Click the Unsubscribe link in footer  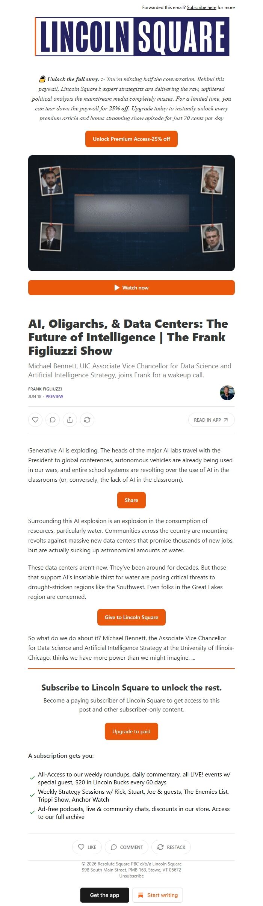pyautogui.click(x=131, y=876)
